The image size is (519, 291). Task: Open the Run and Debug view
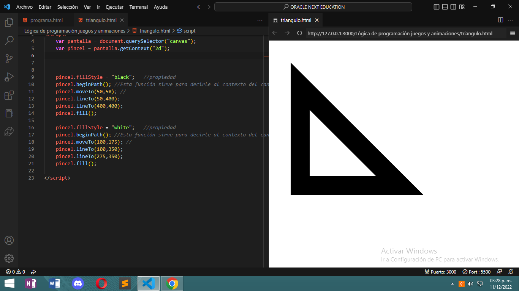9,77
